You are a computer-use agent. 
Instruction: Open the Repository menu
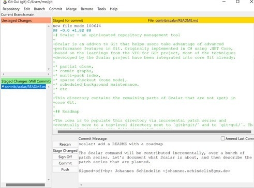click(x=11, y=9)
